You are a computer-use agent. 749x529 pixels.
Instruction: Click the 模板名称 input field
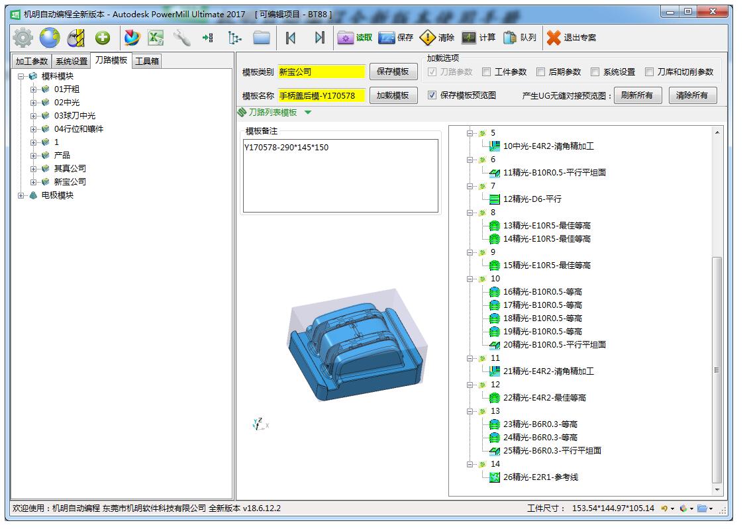click(321, 95)
